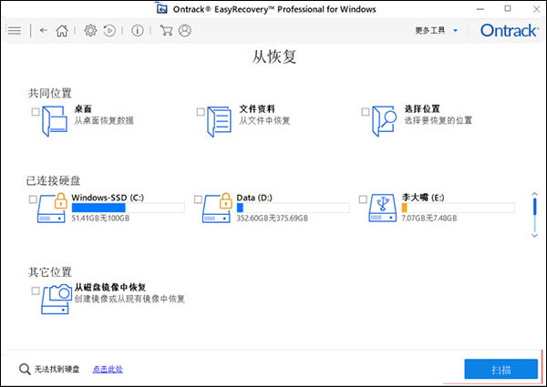The height and width of the screenshot is (387, 547).
Task: Click the 文件资料 label
Action: pos(257,109)
